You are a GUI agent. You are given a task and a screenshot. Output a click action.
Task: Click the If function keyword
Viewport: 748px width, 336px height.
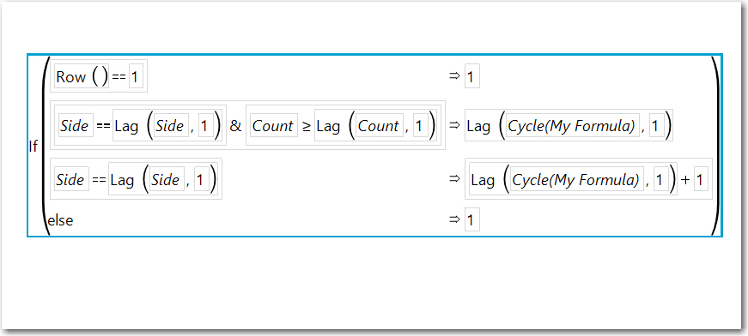[x=33, y=147]
